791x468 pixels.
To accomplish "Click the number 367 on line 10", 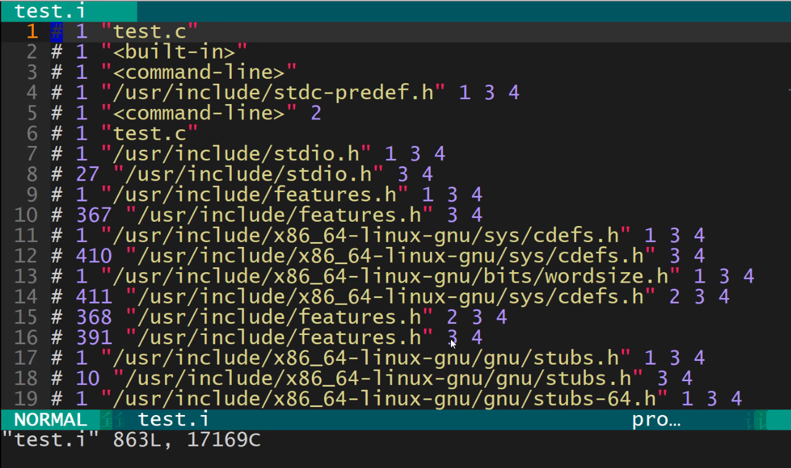I will [x=94, y=214].
